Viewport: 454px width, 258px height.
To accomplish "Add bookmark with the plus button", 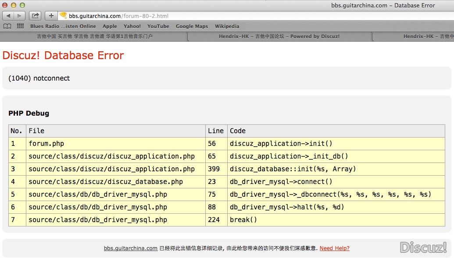I will tap(51, 16).
